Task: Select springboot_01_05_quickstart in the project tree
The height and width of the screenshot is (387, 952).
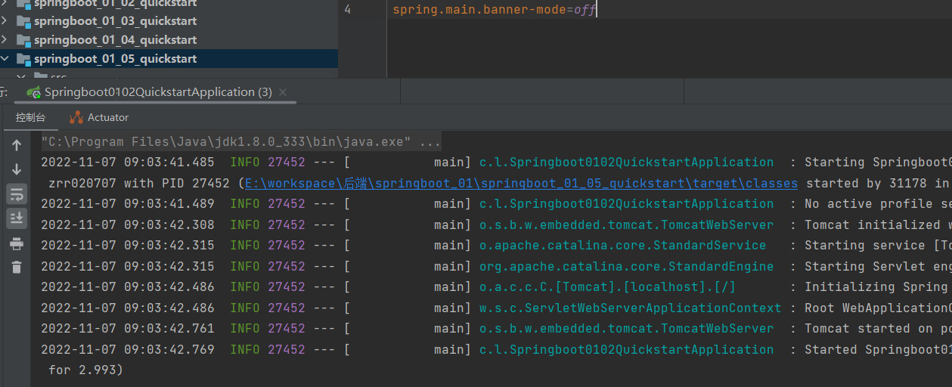Action: pyautogui.click(x=115, y=59)
